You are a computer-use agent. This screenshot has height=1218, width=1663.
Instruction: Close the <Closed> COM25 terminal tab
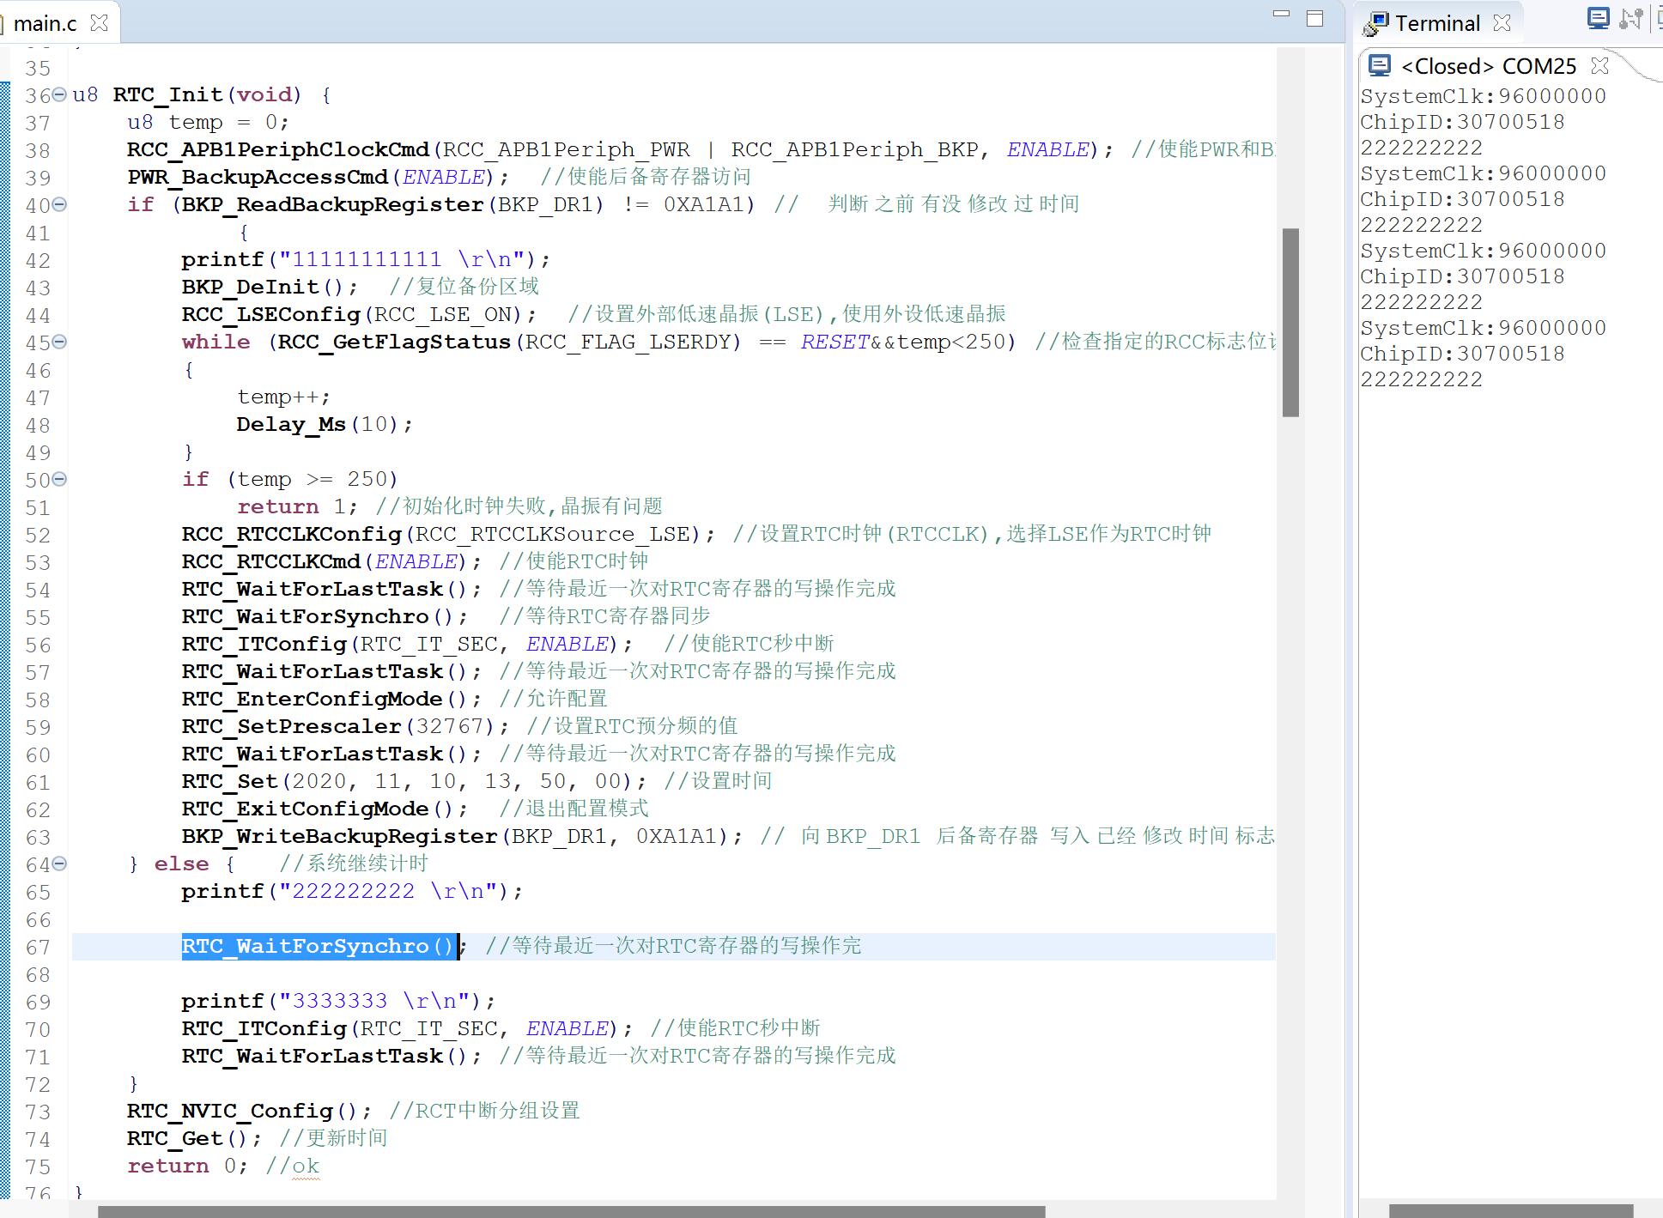(x=1599, y=65)
